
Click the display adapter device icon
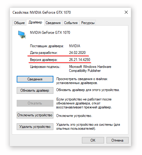pos(22,35)
